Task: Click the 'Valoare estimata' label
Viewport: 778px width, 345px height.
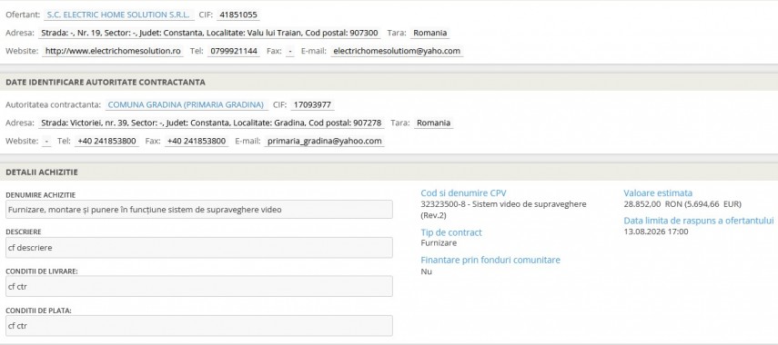Action: click(658, 193)
